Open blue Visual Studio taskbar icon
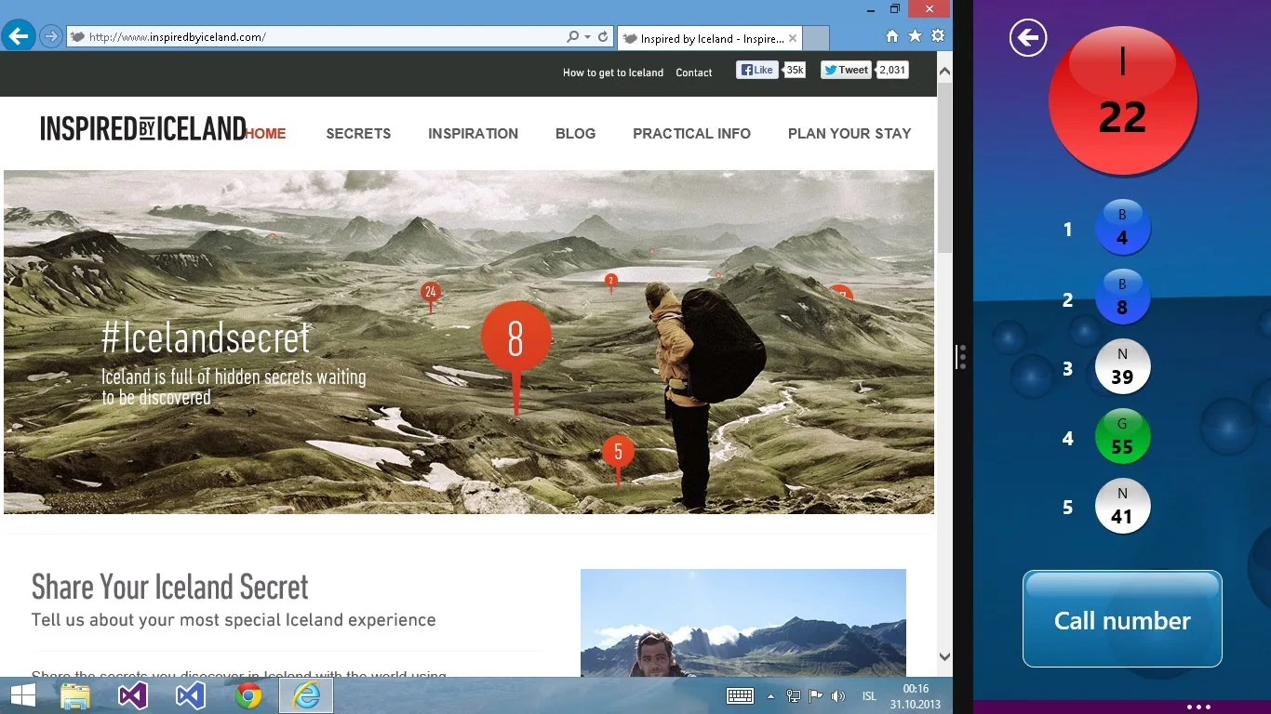1271x714 pixels. pos(191,695)
